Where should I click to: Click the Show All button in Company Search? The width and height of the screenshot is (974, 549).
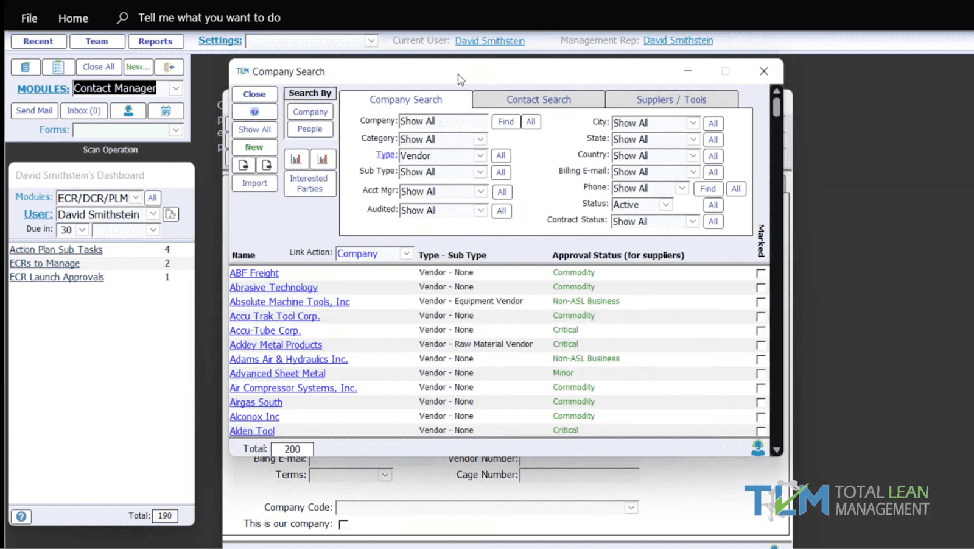point(254,129)
